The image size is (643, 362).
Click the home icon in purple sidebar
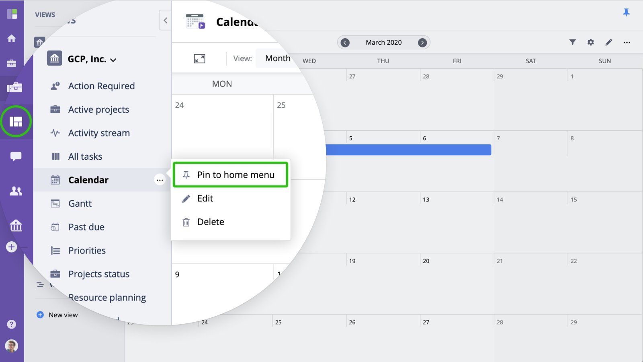coord(12,39)
